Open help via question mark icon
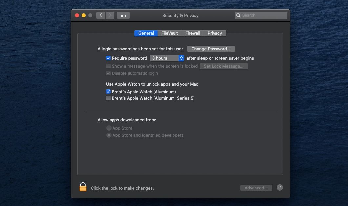 coord(280,188)
